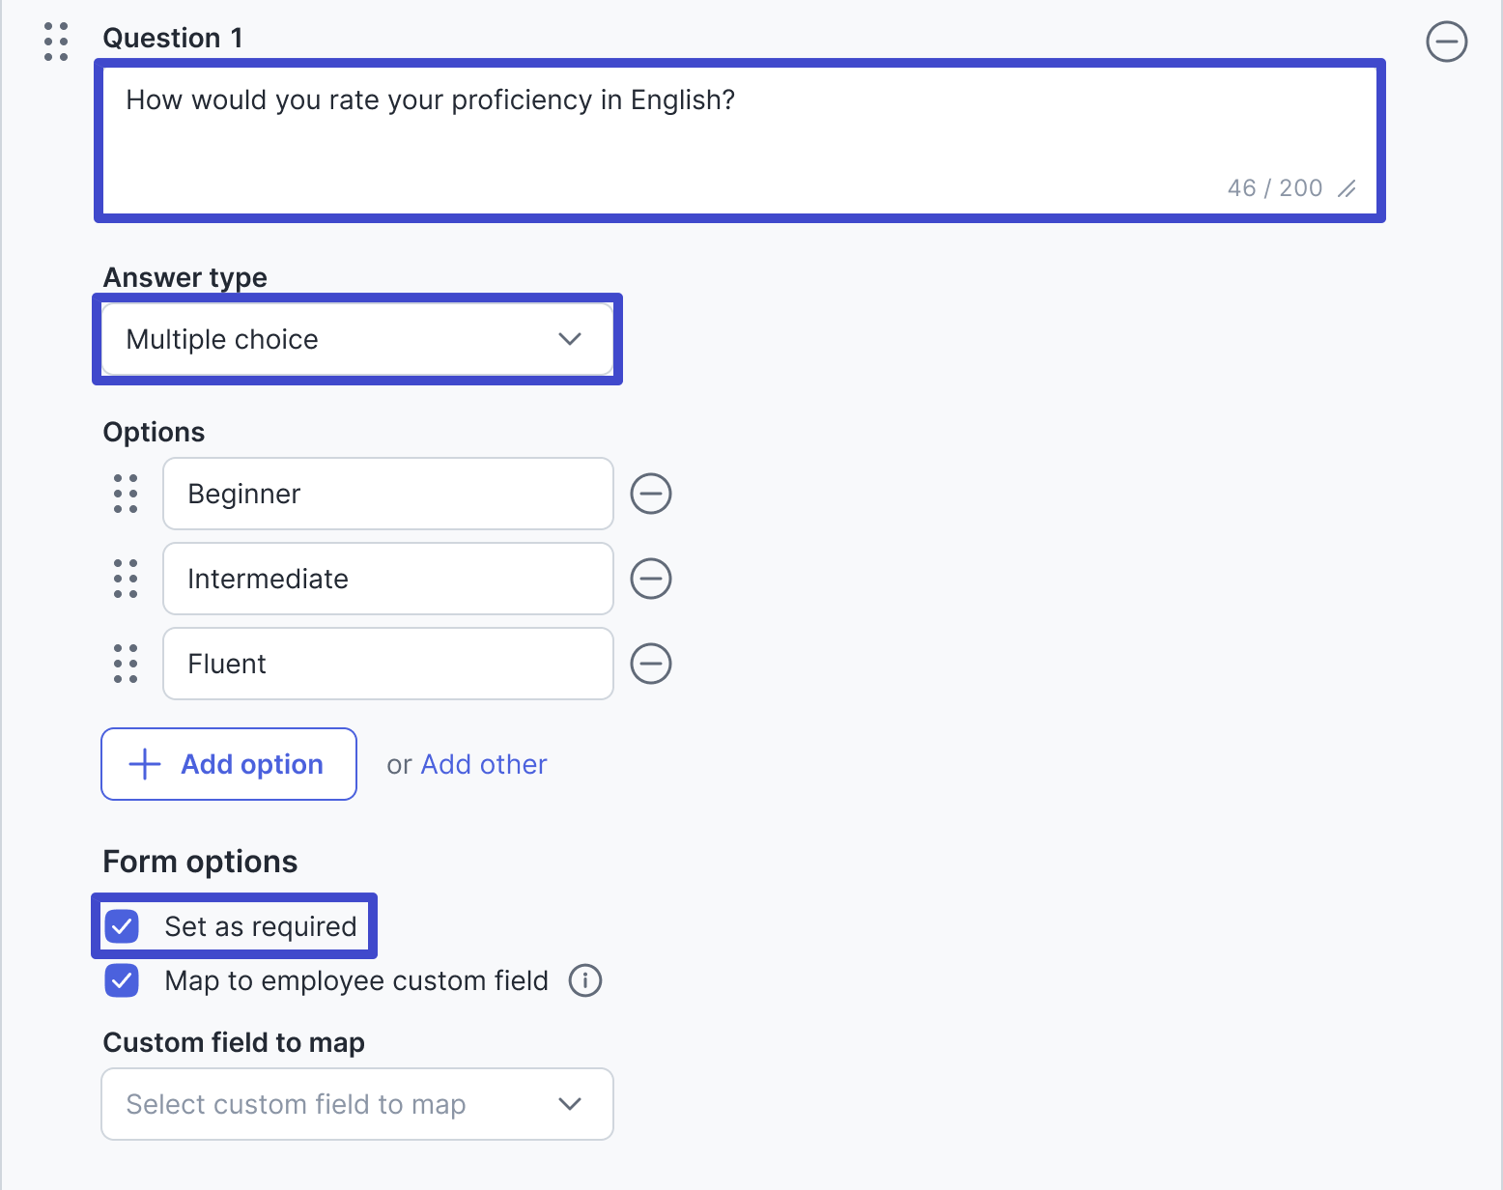1503x1190 pixels.
Task: Open the Answer type dropdown
Action: (357, 339)
